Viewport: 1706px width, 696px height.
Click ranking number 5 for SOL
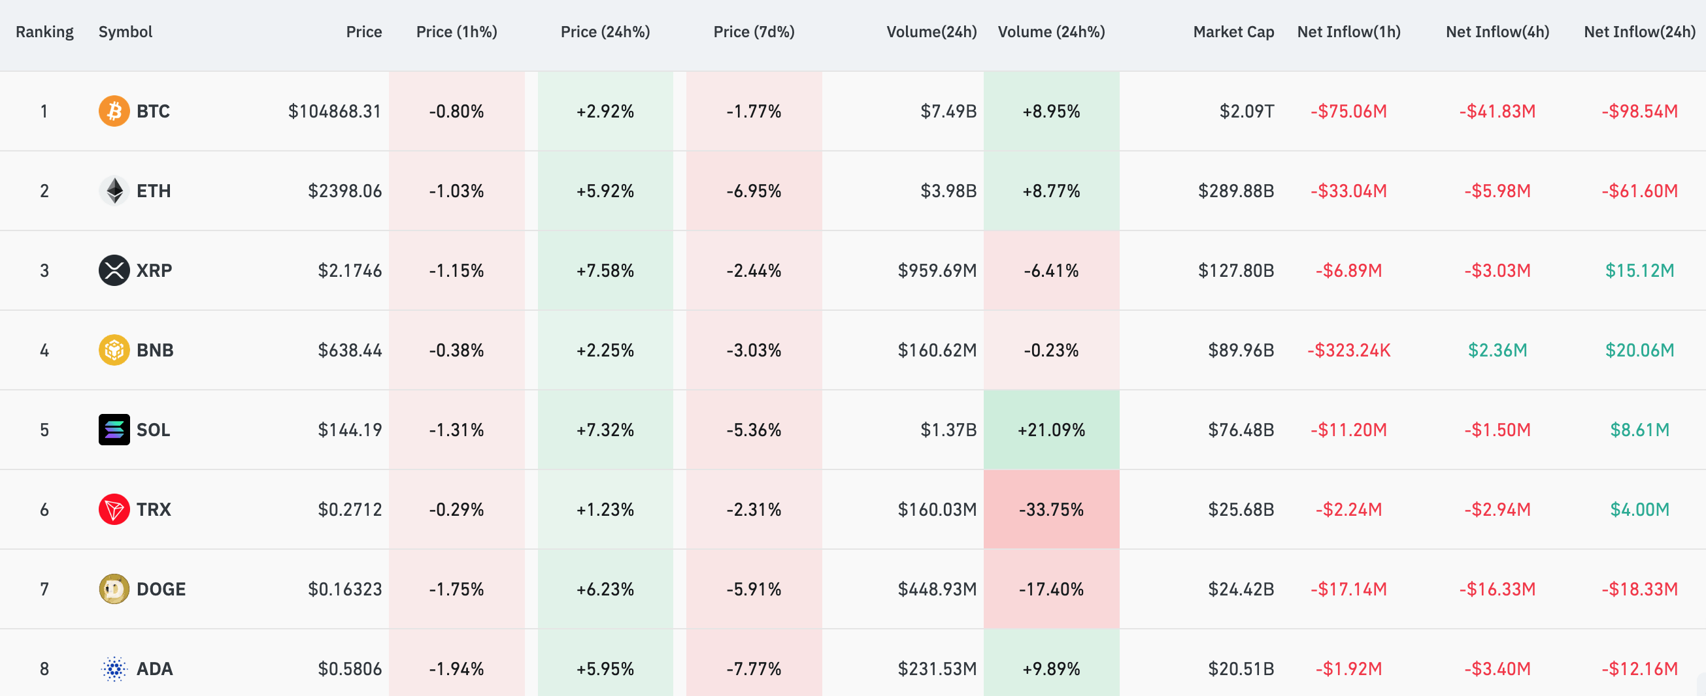(x=44, y=430)
